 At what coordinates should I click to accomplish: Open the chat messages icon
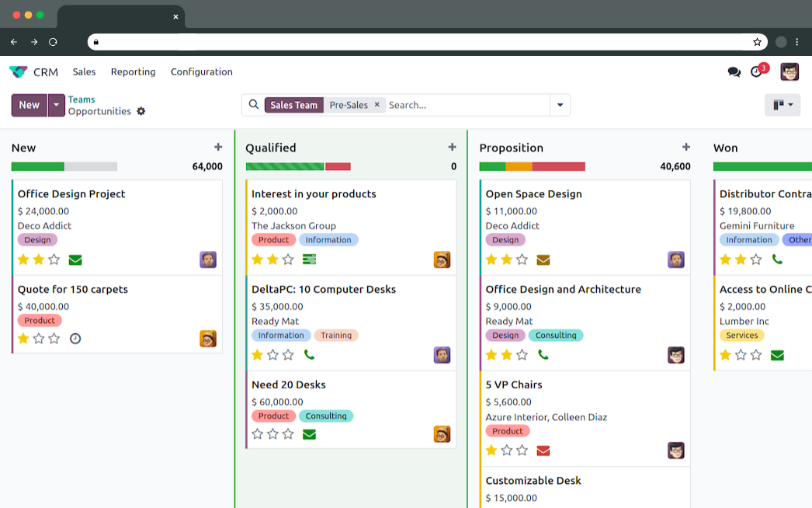(734, 72)
